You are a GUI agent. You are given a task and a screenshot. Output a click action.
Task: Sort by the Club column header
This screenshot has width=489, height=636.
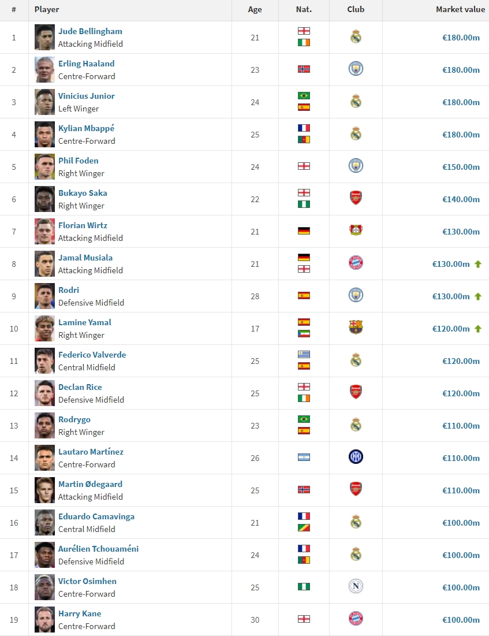point(356,10)
